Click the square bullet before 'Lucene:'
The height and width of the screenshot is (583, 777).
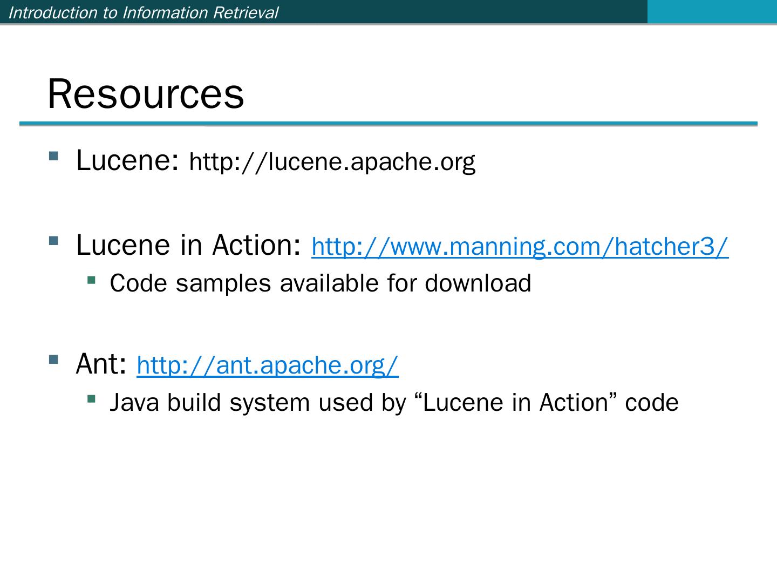pyautogui.click(x=53, y=157)
